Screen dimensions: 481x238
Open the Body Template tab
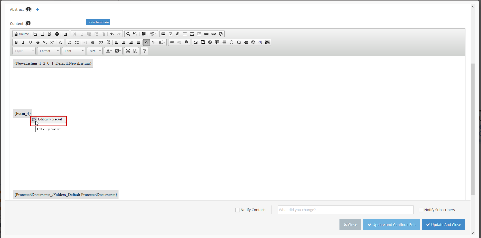point(98,22)
